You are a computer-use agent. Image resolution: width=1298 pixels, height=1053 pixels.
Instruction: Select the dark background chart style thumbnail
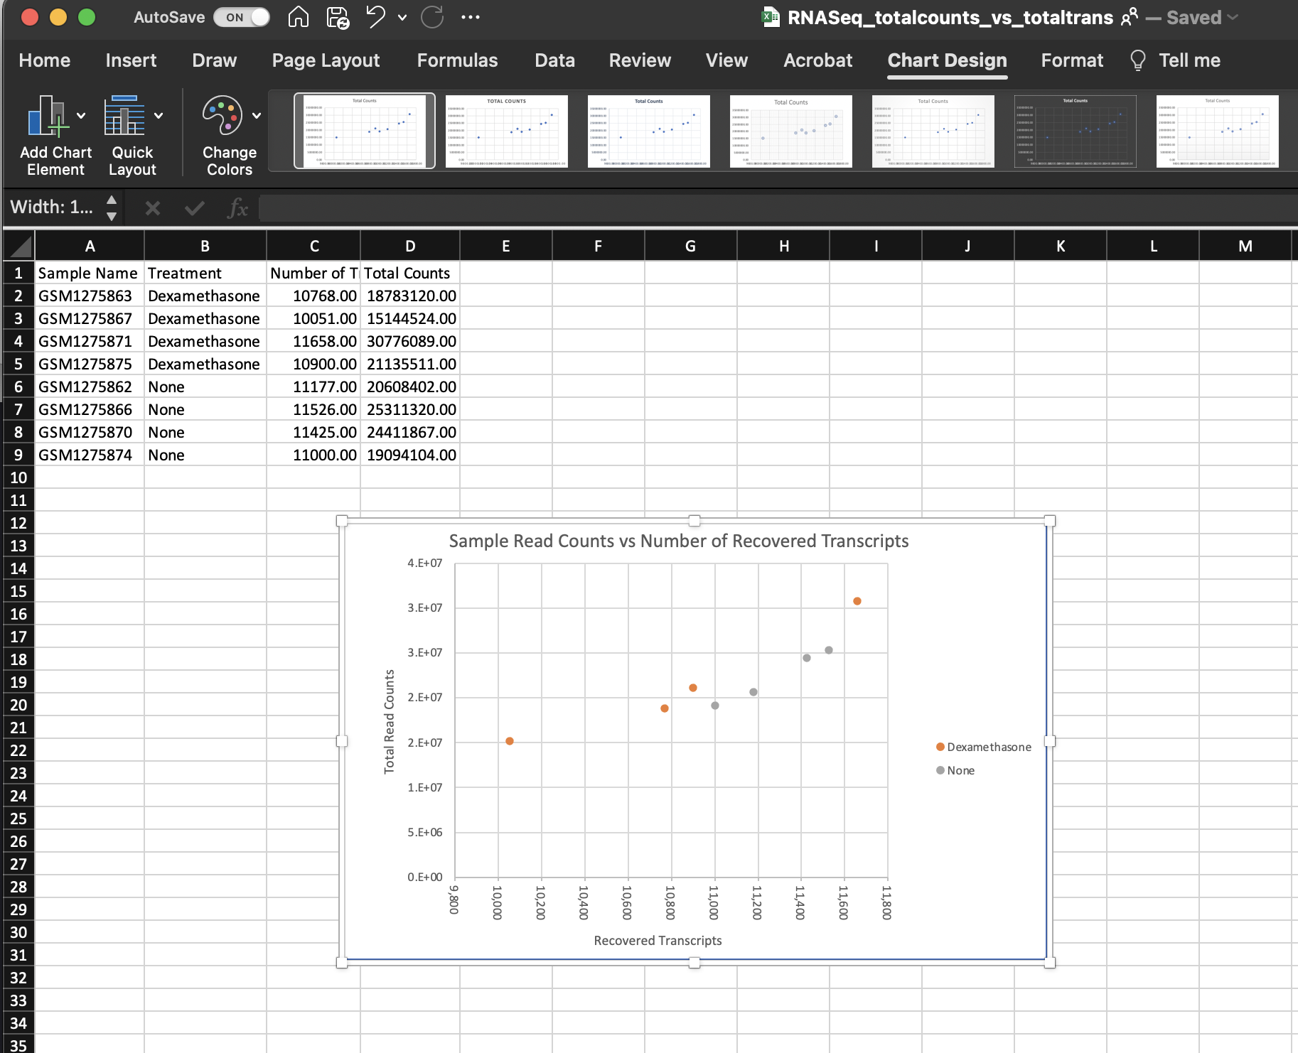[1075, 131]
